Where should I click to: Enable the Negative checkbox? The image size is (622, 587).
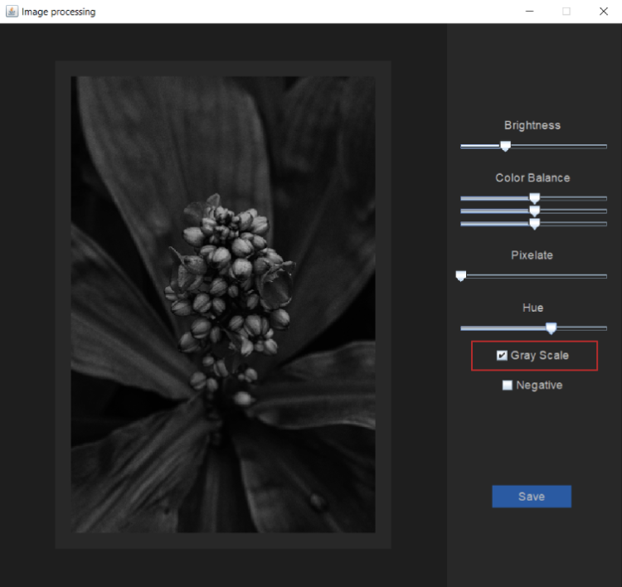[x=508, y=386]
